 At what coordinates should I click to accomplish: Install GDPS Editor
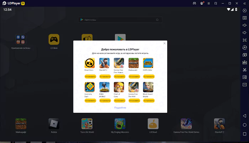(x=149, y=77)
